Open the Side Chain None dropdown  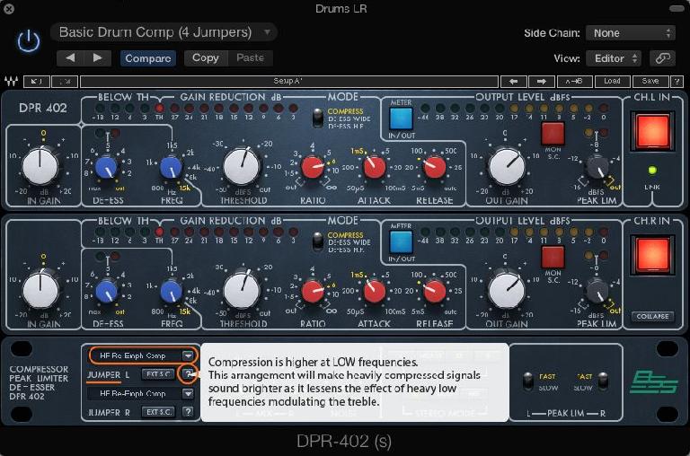(631, 33)
